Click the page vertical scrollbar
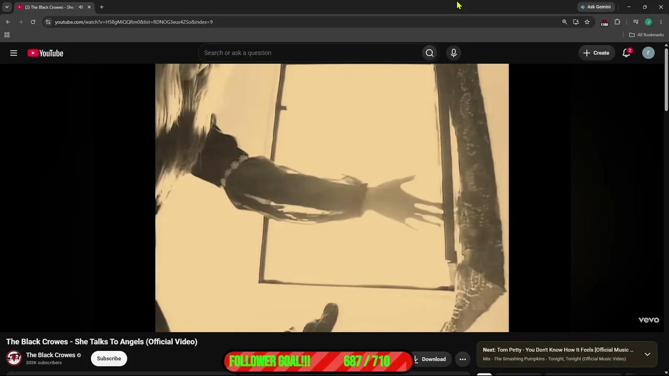Screen dimensions: 669x376 coord(666,78)
